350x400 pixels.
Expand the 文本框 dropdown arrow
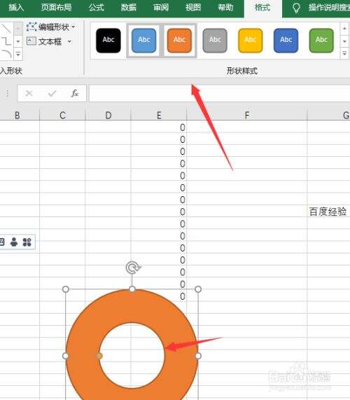[69, 41]
